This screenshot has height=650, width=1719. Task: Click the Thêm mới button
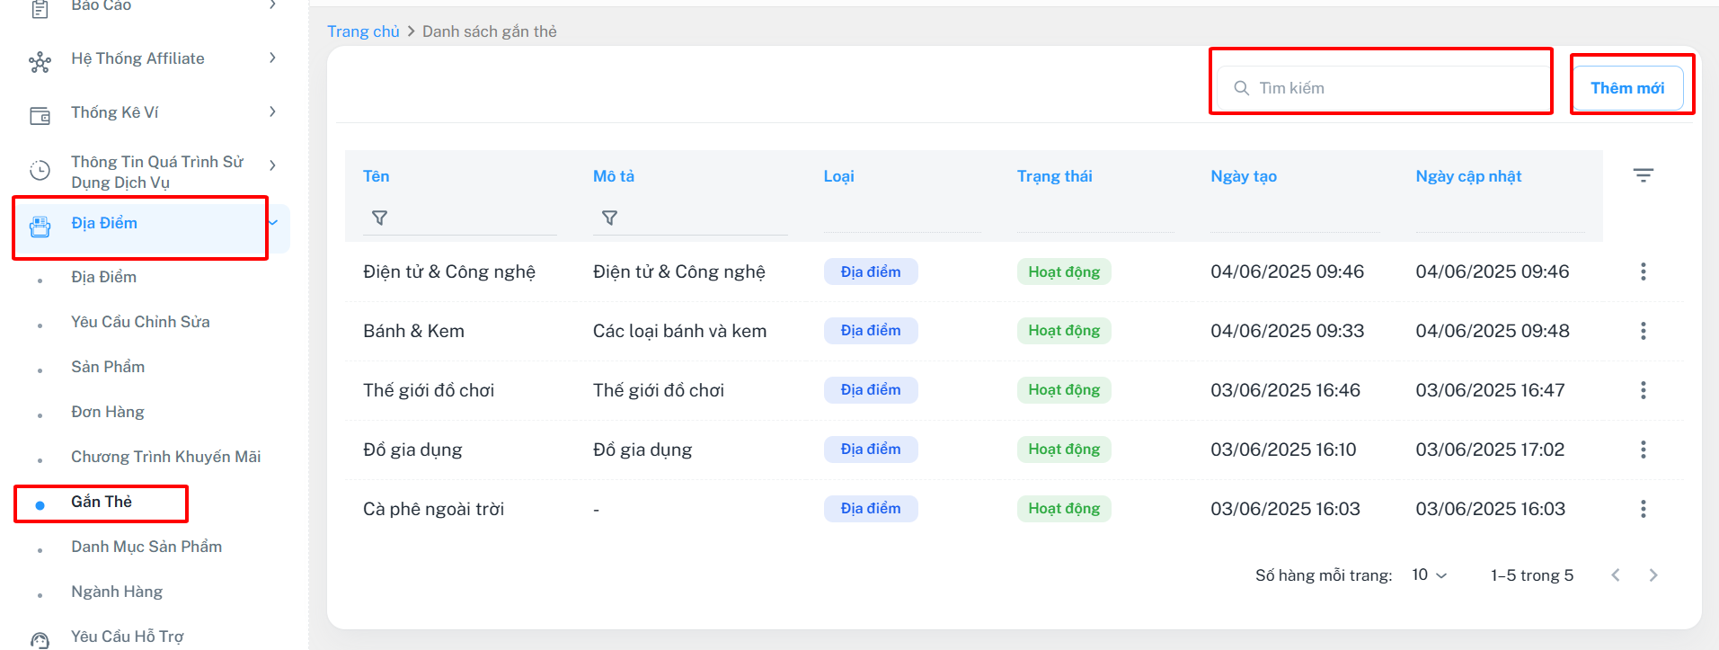point(1626,88)
